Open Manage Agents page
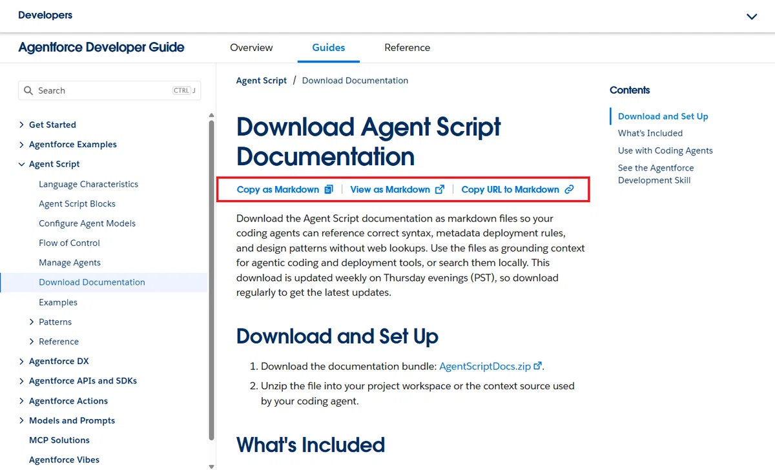The image size is (775, 470). [x=70, y=263]
